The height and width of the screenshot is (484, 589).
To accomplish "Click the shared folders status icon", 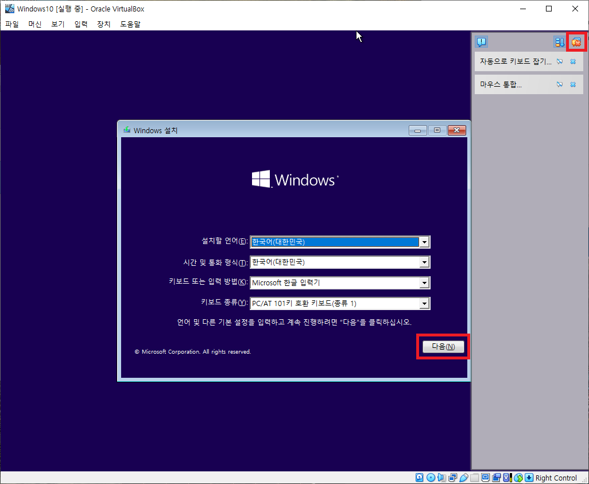I will click(474, 478).
